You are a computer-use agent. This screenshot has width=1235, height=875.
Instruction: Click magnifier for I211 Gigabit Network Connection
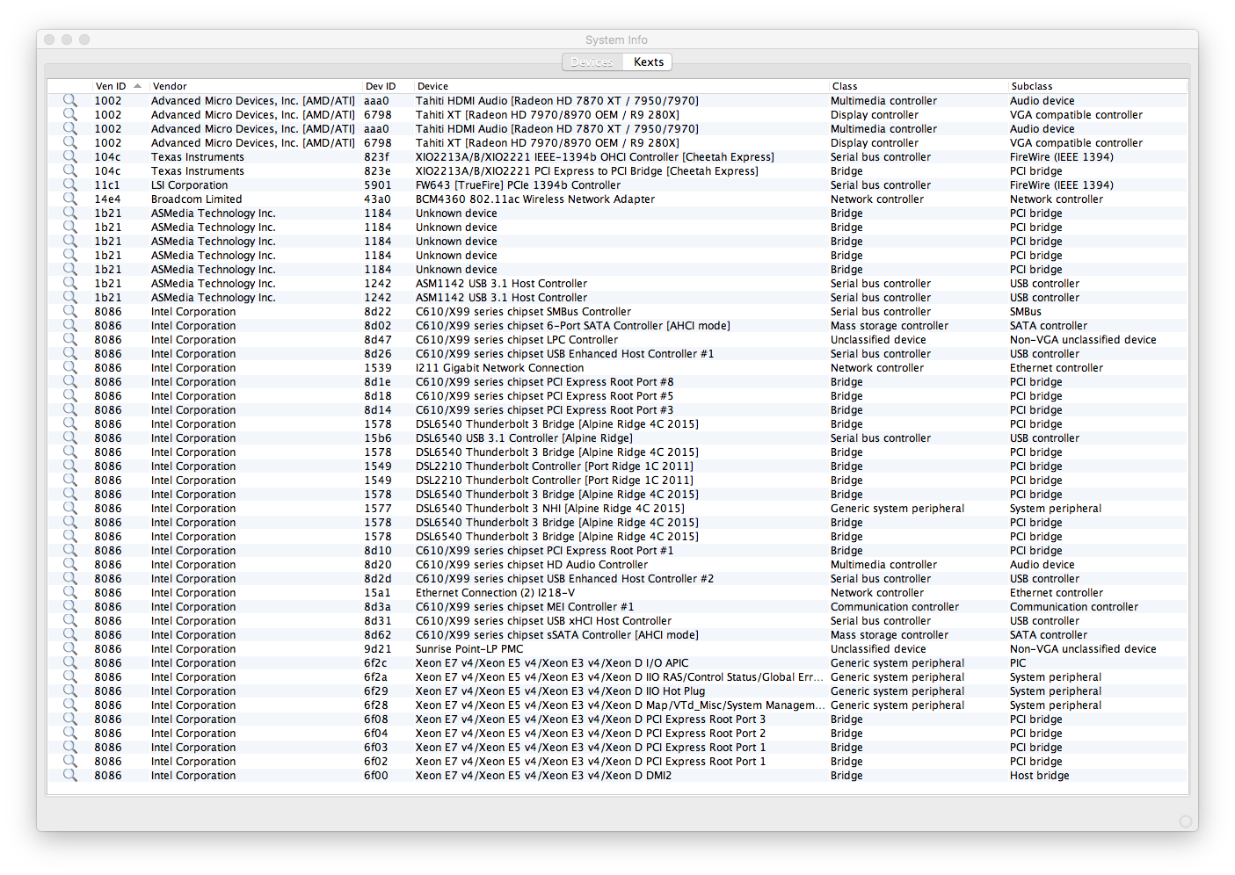pyautogui.click(x=69, y=368)
